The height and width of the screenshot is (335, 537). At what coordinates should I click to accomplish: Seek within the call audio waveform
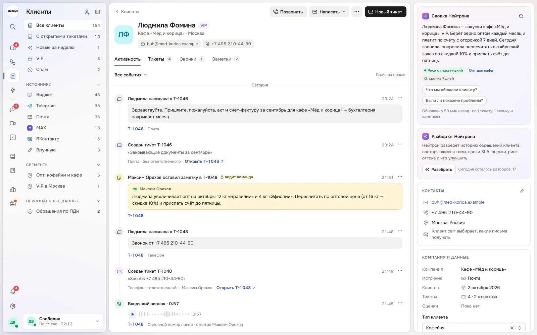[x=164, y=314]
